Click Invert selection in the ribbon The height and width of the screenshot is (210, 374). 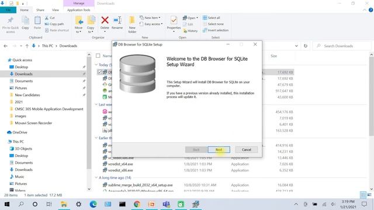[x=216, y=30]
